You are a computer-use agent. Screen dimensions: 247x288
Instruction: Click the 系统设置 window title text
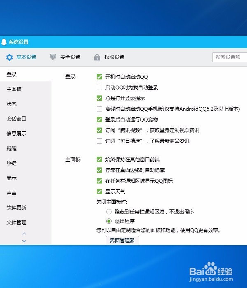(x=19, y=42)
